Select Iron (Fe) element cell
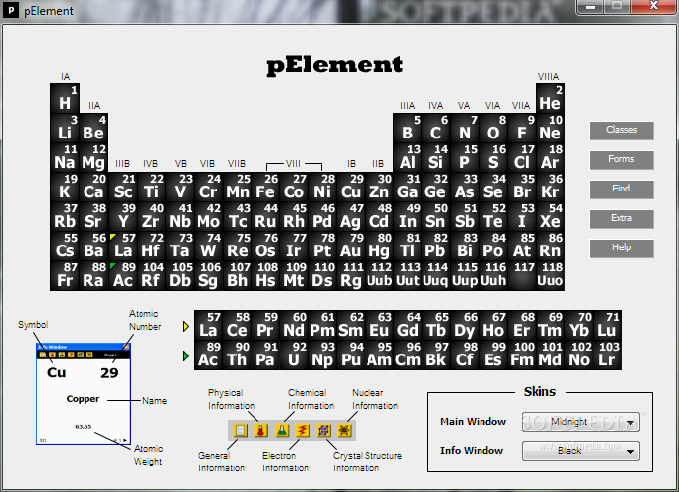Image resolution: width=679 pixels, height=492 pixels. coord(265,187)
